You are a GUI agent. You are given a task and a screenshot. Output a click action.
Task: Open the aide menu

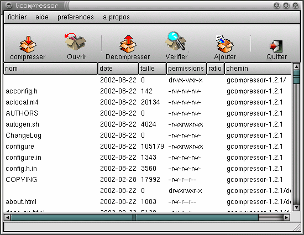(42, 17)
